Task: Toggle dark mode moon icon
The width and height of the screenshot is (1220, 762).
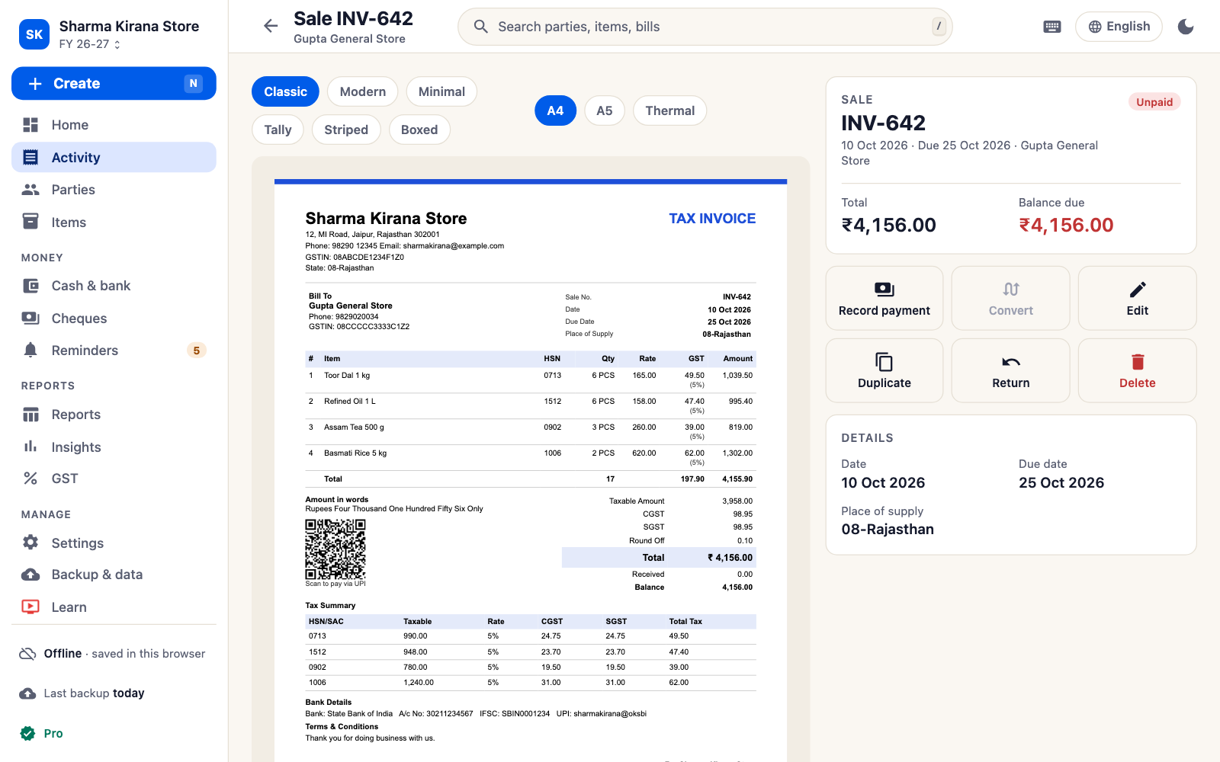Action: pos(1186,27)
